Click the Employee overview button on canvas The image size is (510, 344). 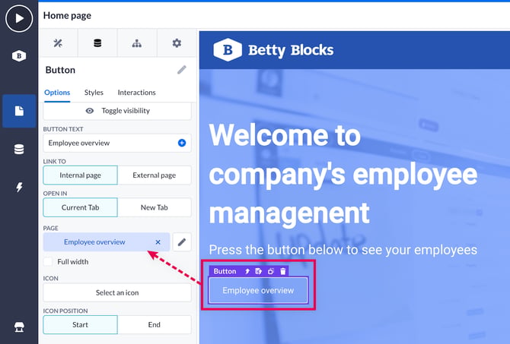coord(258,290)
